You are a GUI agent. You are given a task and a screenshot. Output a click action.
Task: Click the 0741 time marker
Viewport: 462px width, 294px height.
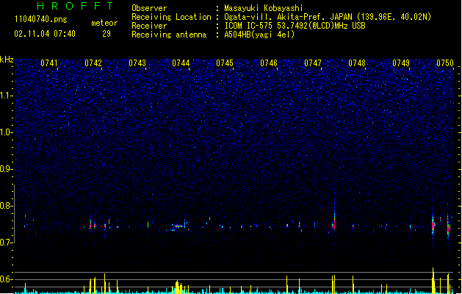[49, 63]
